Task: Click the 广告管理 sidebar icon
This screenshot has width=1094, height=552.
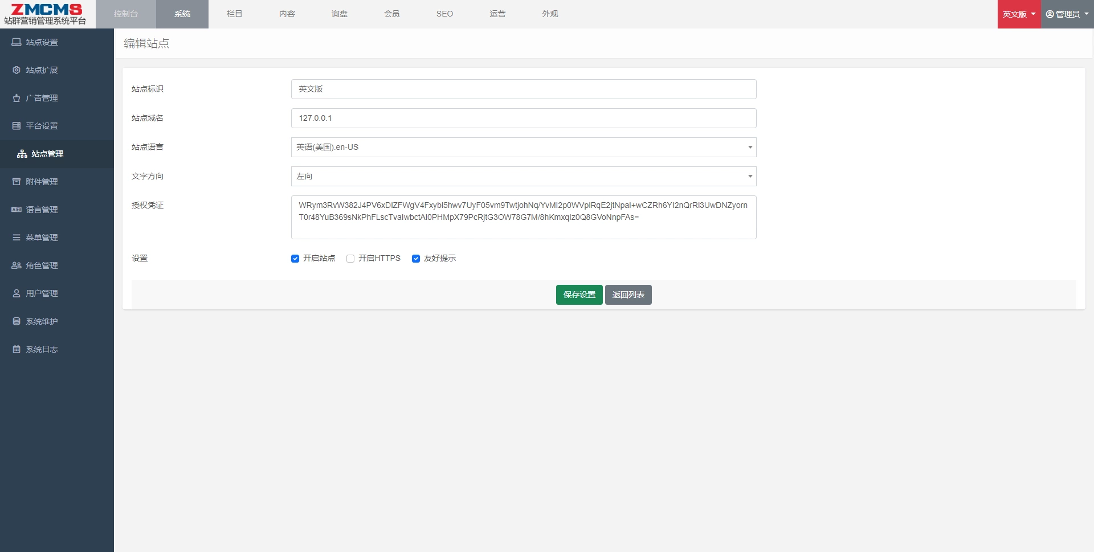Action: 17,98
